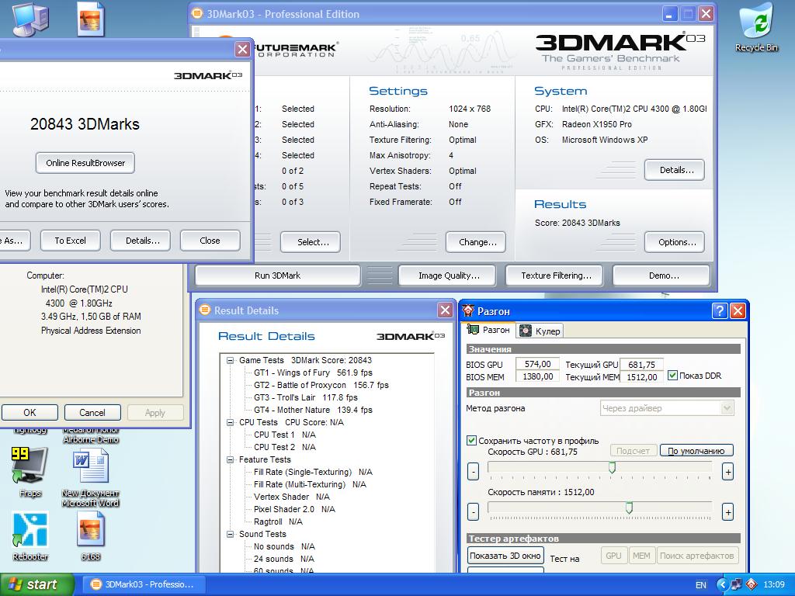
Task: Click the To Excel button
Action: click(x=70, y=241)
